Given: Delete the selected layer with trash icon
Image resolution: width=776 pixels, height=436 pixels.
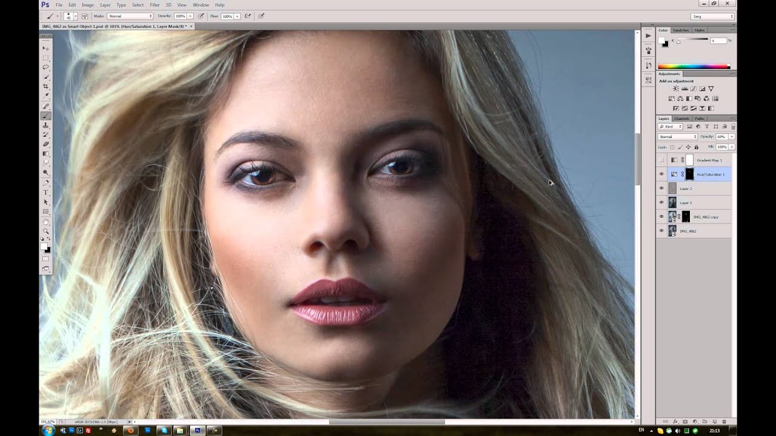Looking at the screenshot, I should (x=724, y=421).
